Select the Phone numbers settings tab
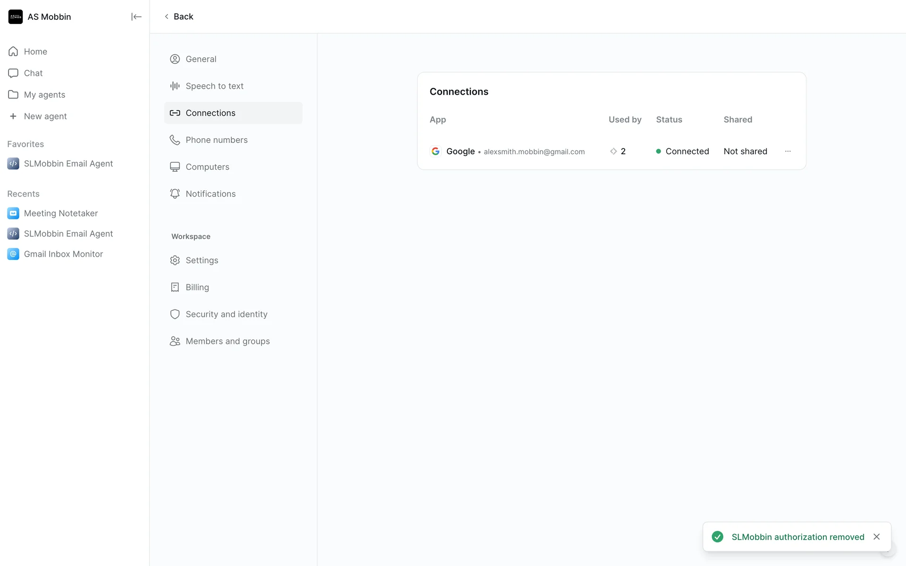This screenshot has height=566, width=906. click(216, 140)
